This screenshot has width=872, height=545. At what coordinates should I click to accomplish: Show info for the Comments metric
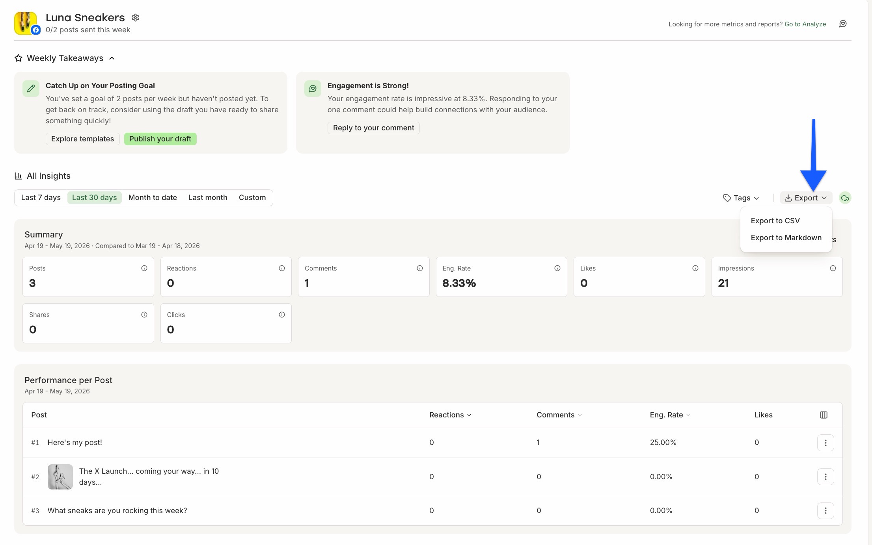click(420, 268)
